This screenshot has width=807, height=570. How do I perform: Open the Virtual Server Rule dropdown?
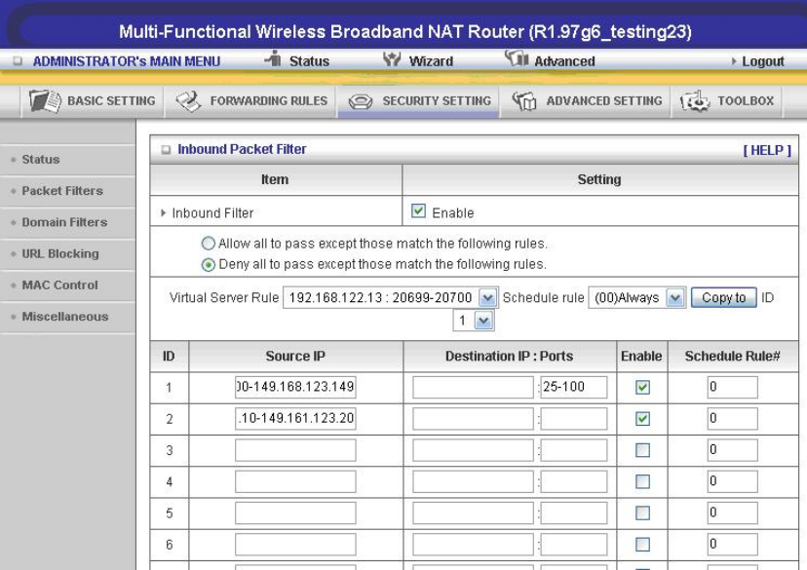tap(390, 297)
